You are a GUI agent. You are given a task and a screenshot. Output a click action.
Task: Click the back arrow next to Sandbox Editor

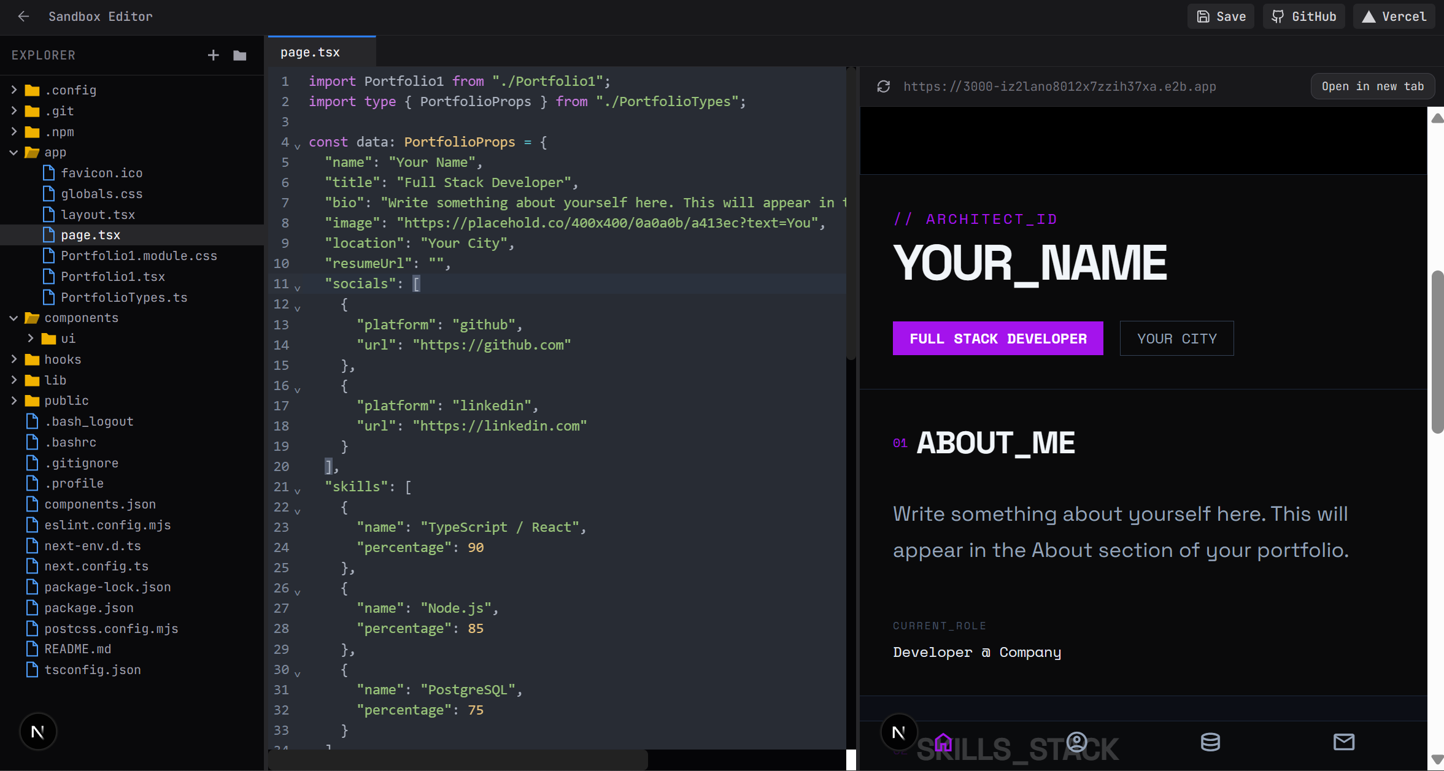[x=23, y=17]
